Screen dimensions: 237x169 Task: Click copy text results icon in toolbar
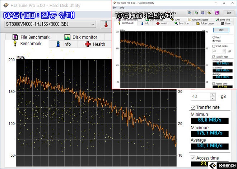190,13
